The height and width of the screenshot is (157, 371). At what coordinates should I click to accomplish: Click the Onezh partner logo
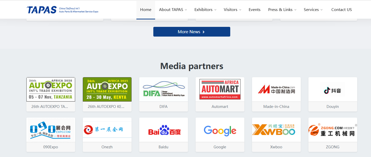pos(107,130)
